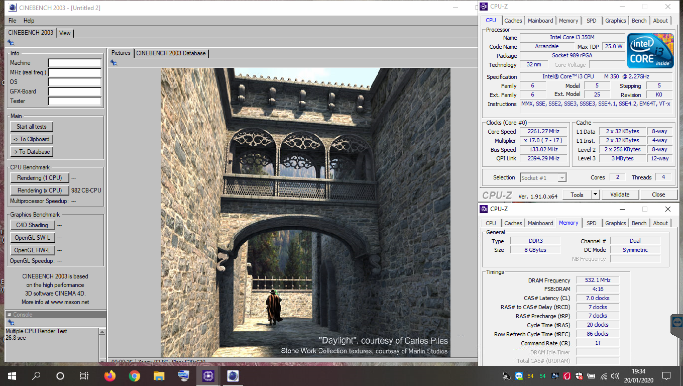
Task: Open the Help menu in CINEBENCH
Action: [x=29, y=21]
